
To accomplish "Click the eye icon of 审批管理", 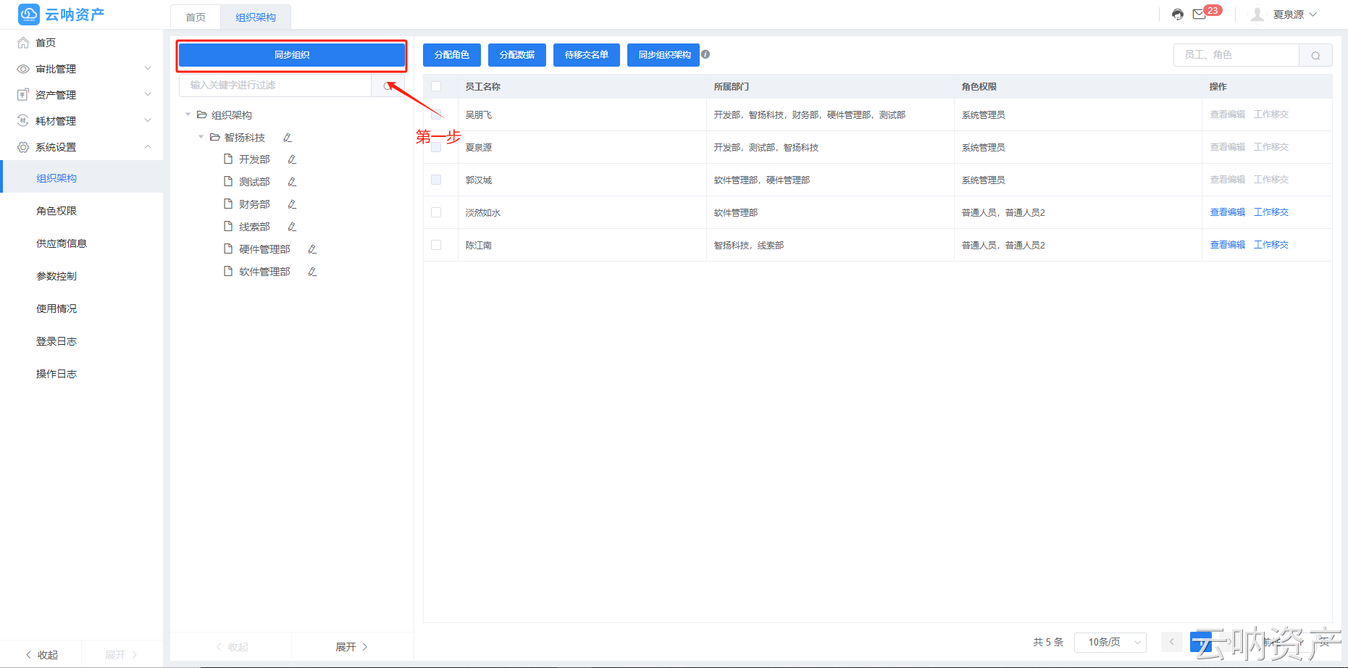I will click(x=23, y=69).
